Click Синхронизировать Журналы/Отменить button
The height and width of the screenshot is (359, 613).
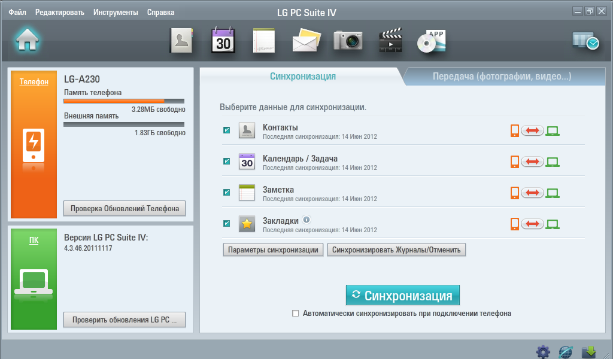click(396, 250)
